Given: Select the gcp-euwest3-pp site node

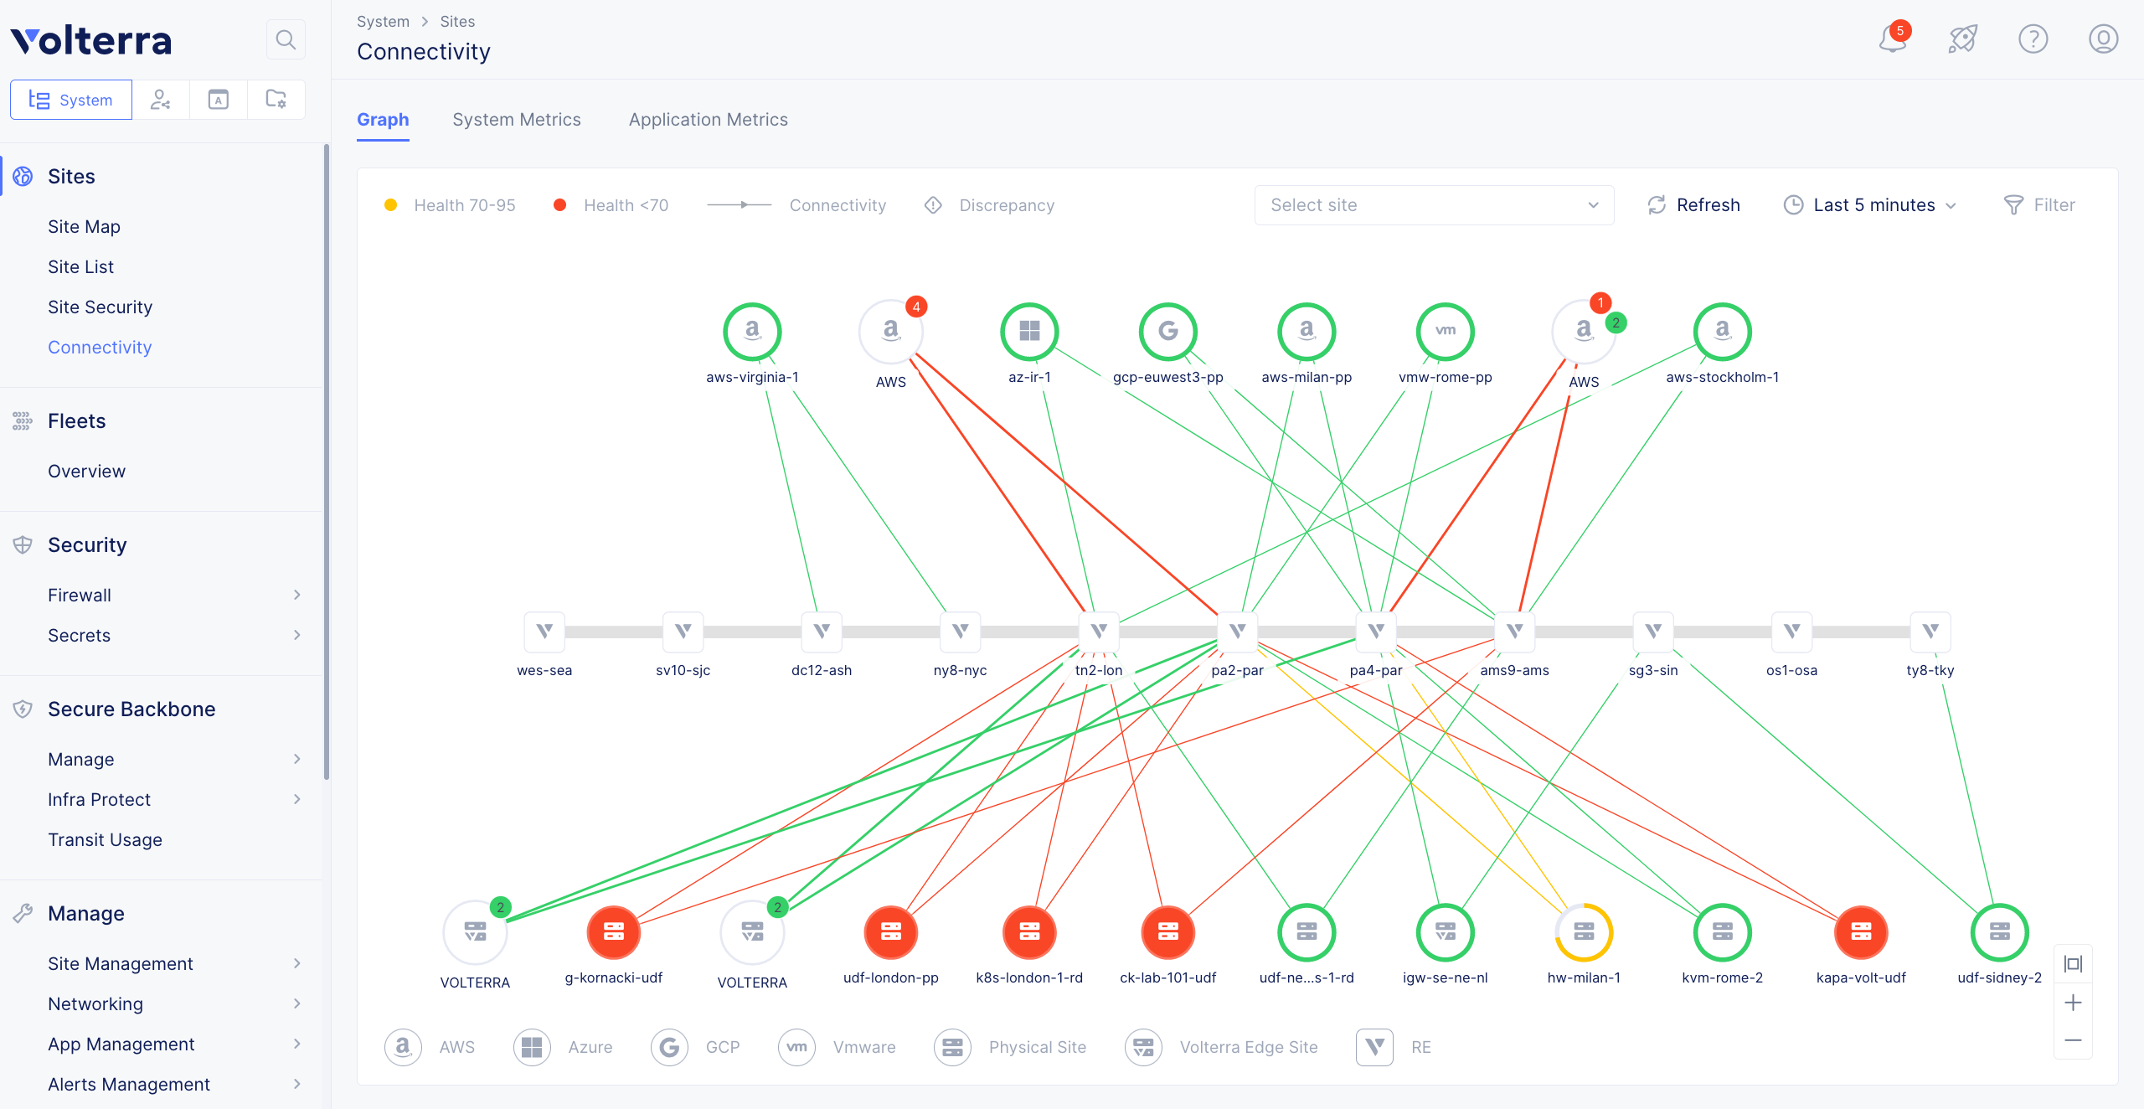Looking at the screenshot, I should pos(1167,332).
